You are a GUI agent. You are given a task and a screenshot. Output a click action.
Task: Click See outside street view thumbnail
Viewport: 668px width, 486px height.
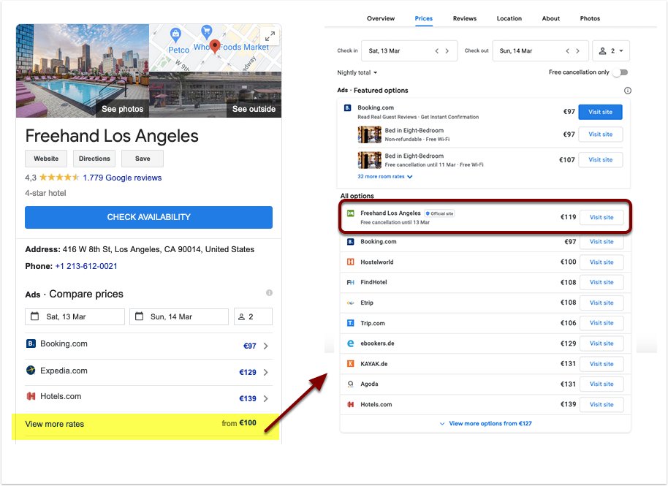(x=215, y=94)
